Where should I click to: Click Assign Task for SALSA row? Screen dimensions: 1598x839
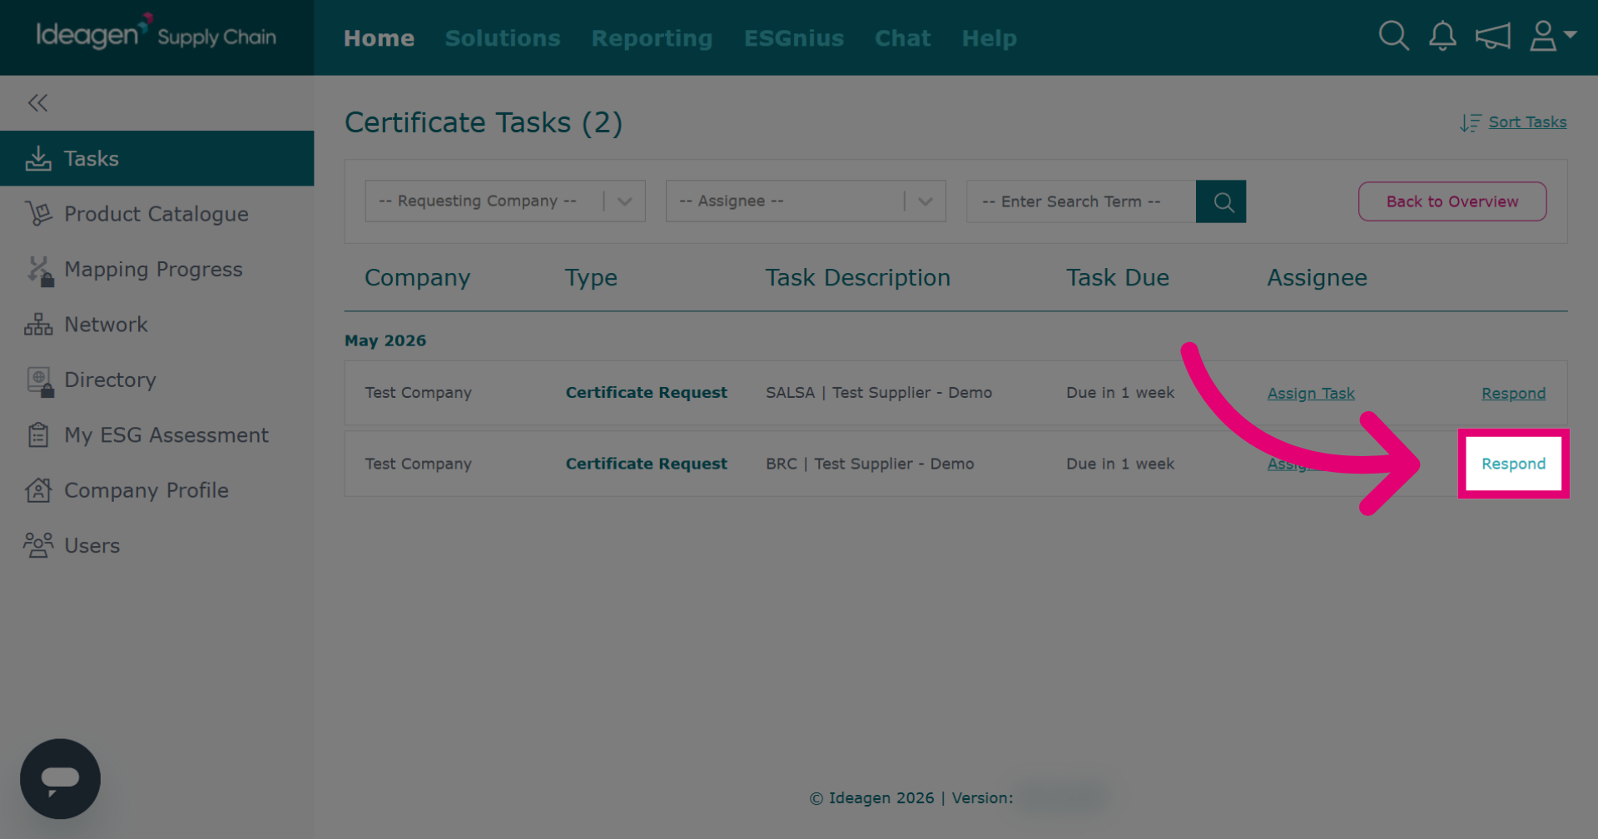point(1311,393)
